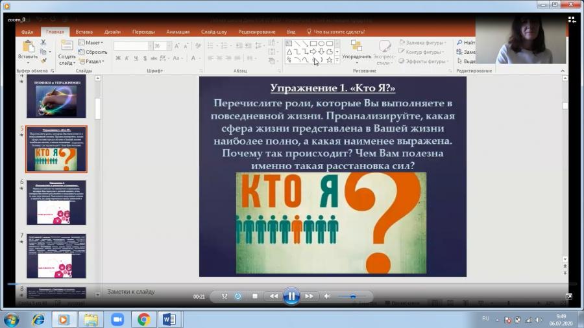Pause playback with the blue pause button
This screenshot has height=328, width=584.
pyautogui.click(x=291, y=296)
